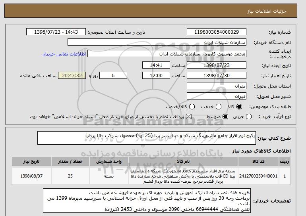
Task: Click the واحد شمارش column header
Action: pyautogui.click(x=109, y=162)
